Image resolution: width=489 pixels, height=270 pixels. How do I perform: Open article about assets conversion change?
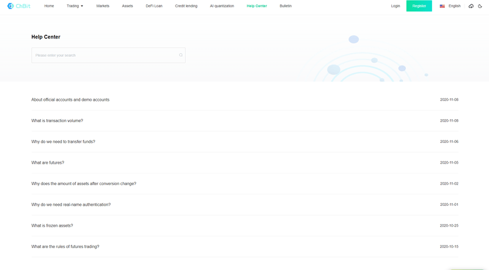(84, 184)
